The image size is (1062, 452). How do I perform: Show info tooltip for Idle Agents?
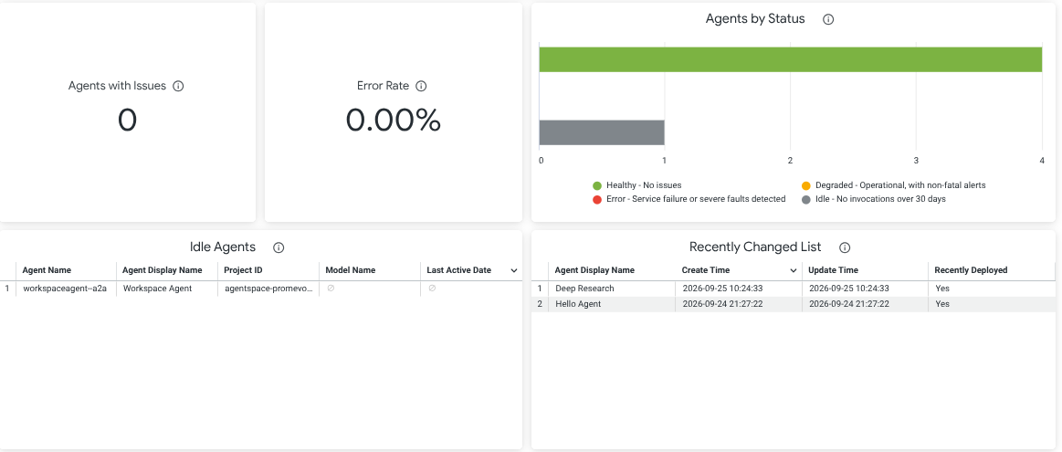279,247
